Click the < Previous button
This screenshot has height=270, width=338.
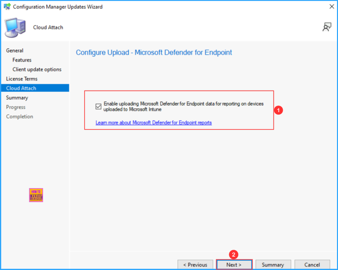pyautogui.click(x=195, y=264)
